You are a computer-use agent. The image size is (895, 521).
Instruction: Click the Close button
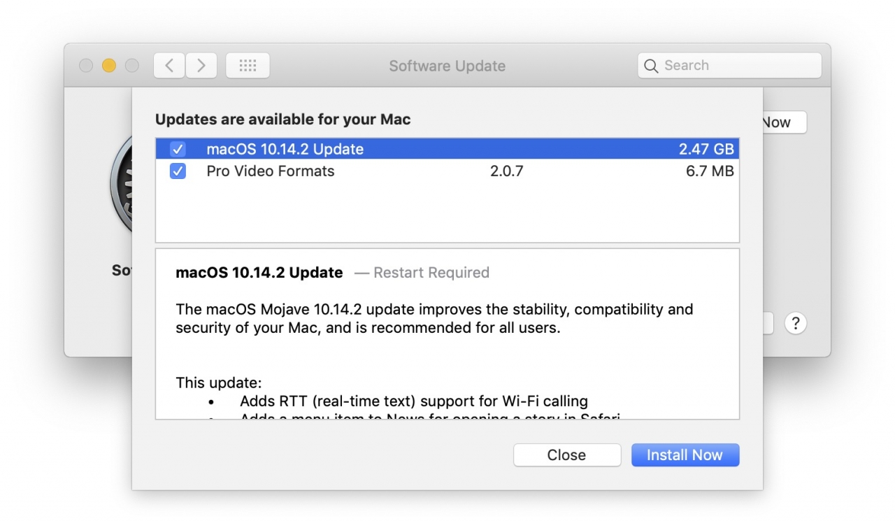[566, 455]
